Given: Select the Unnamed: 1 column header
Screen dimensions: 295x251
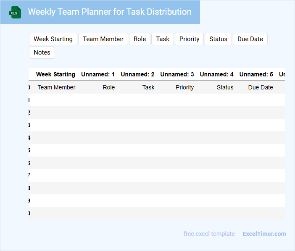Looking at the screenshot, I should (x=98, y=74).
